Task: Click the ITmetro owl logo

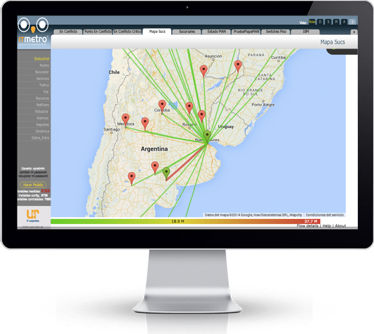Action: pyautogui.click(x=33, y=32)
